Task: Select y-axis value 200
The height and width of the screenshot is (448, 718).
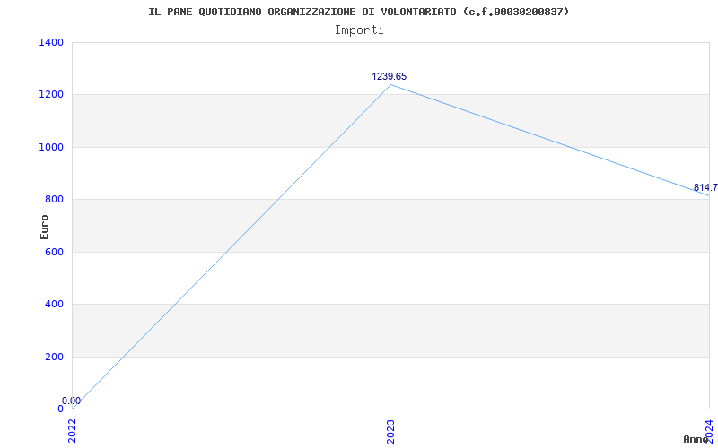Action: click(54, 357)
